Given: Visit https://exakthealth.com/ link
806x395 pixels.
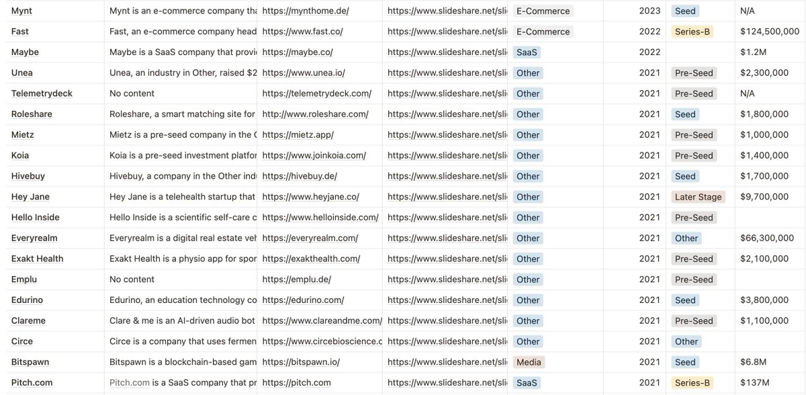Looking at the screenshot, I should (312, 259).
